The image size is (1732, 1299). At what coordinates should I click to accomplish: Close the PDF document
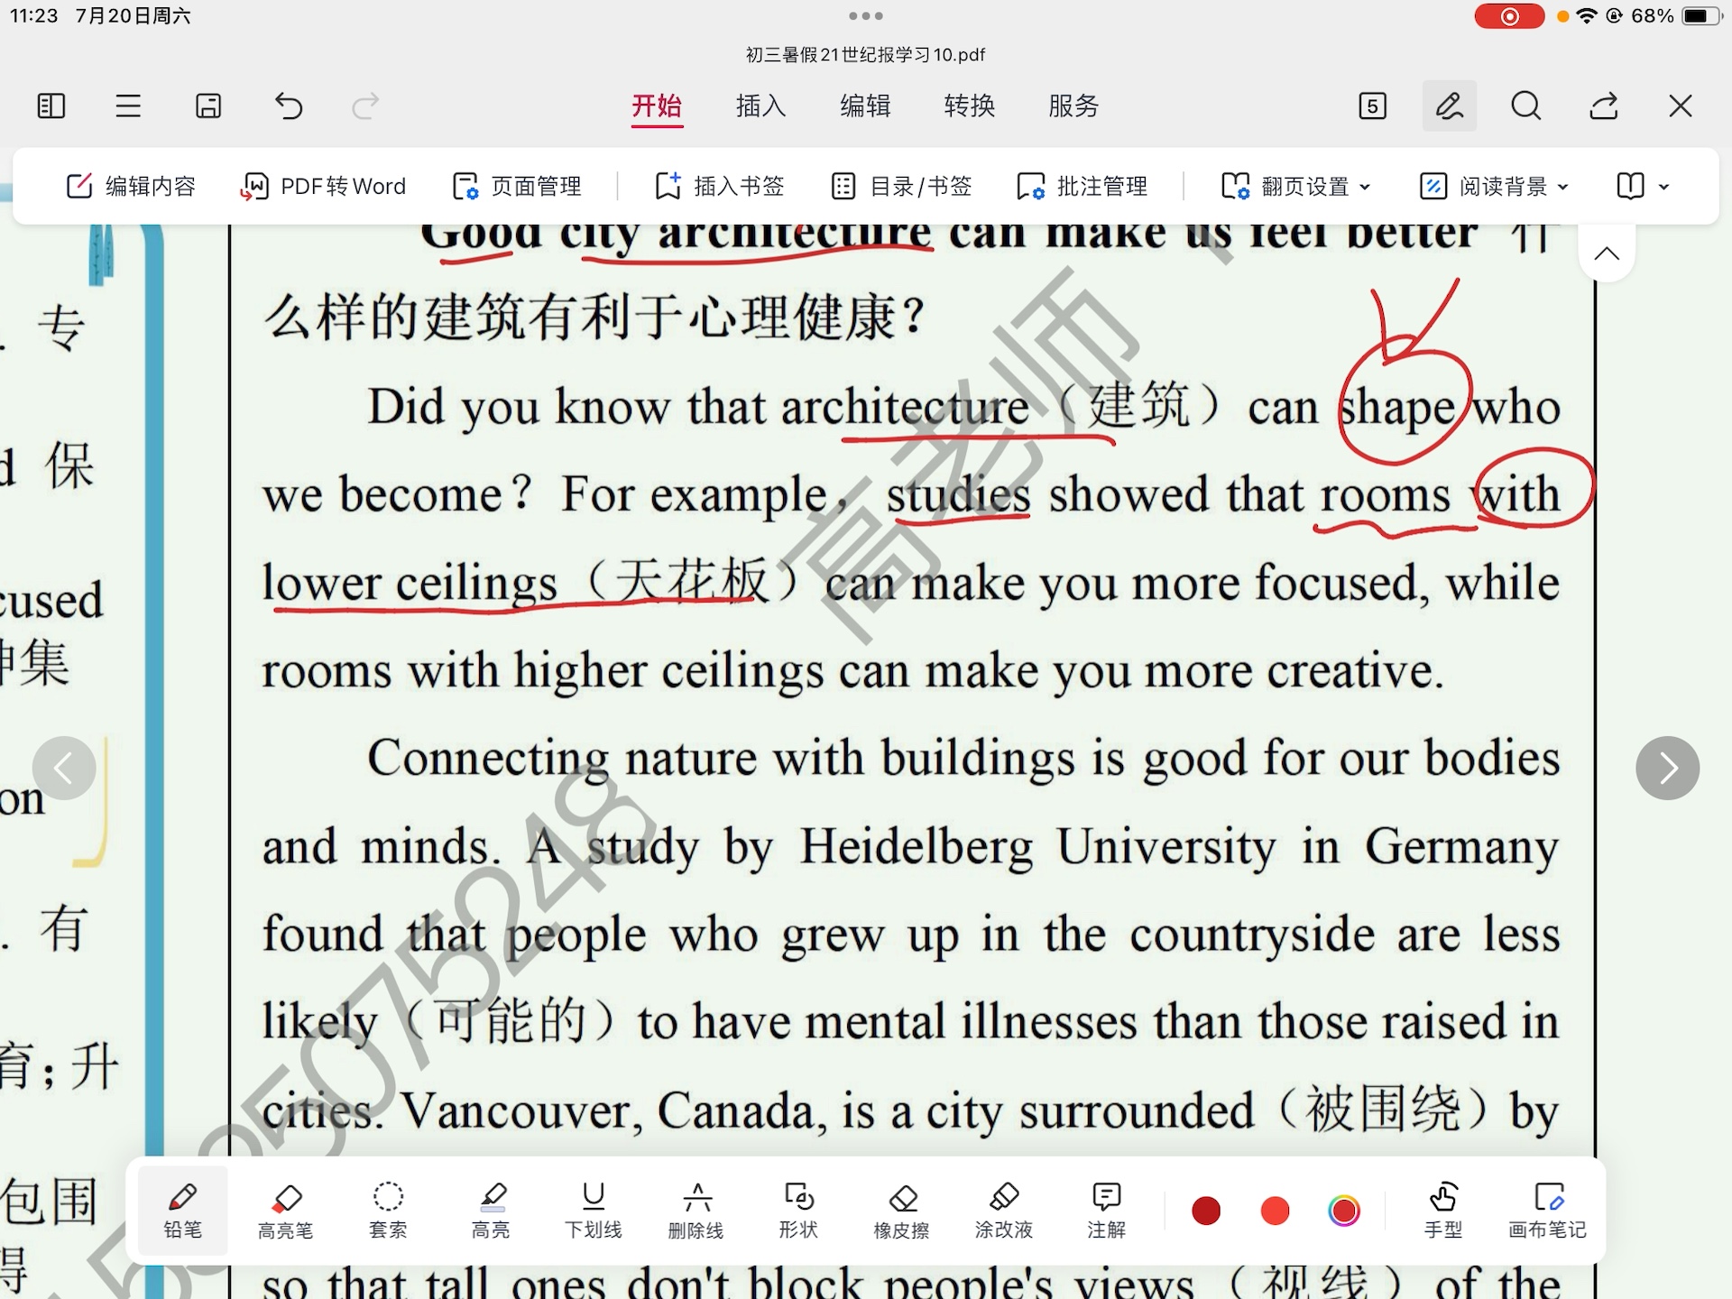click(x=1681, y=106)
